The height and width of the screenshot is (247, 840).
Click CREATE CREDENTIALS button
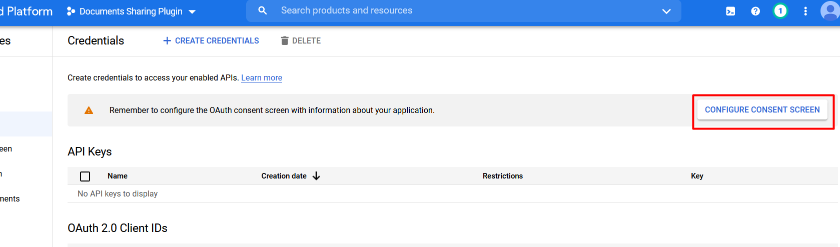[x=211, y=40]
